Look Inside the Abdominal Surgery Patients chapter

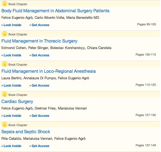click(11, 25)
